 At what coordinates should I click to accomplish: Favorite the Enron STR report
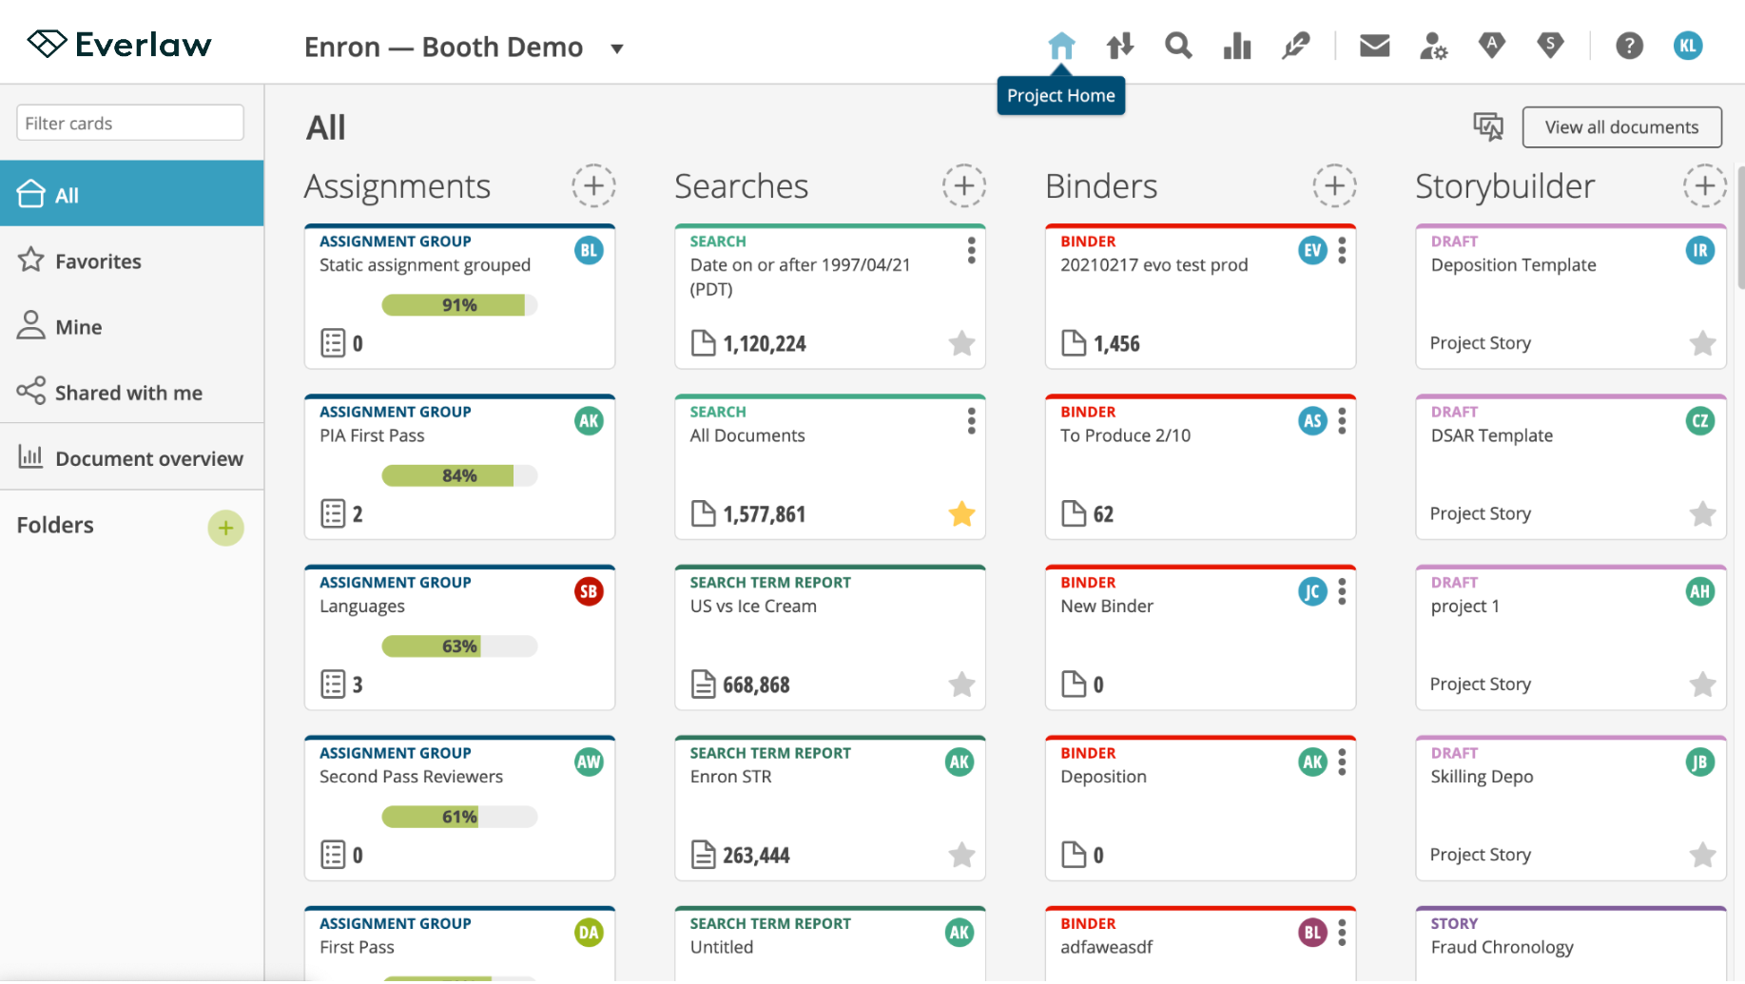[961, 855]
